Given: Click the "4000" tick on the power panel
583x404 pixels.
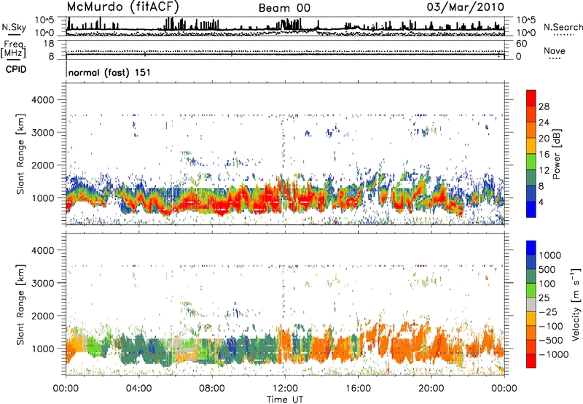Looking at the screenshot, I should point(44,100).
